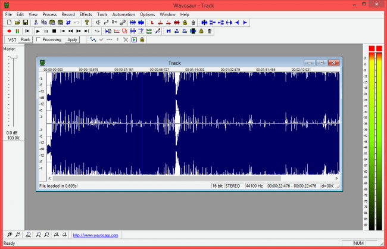Click the gray X icon in the automation toolbar
This screenshot has width=387, height=249.
click(126, 39)
